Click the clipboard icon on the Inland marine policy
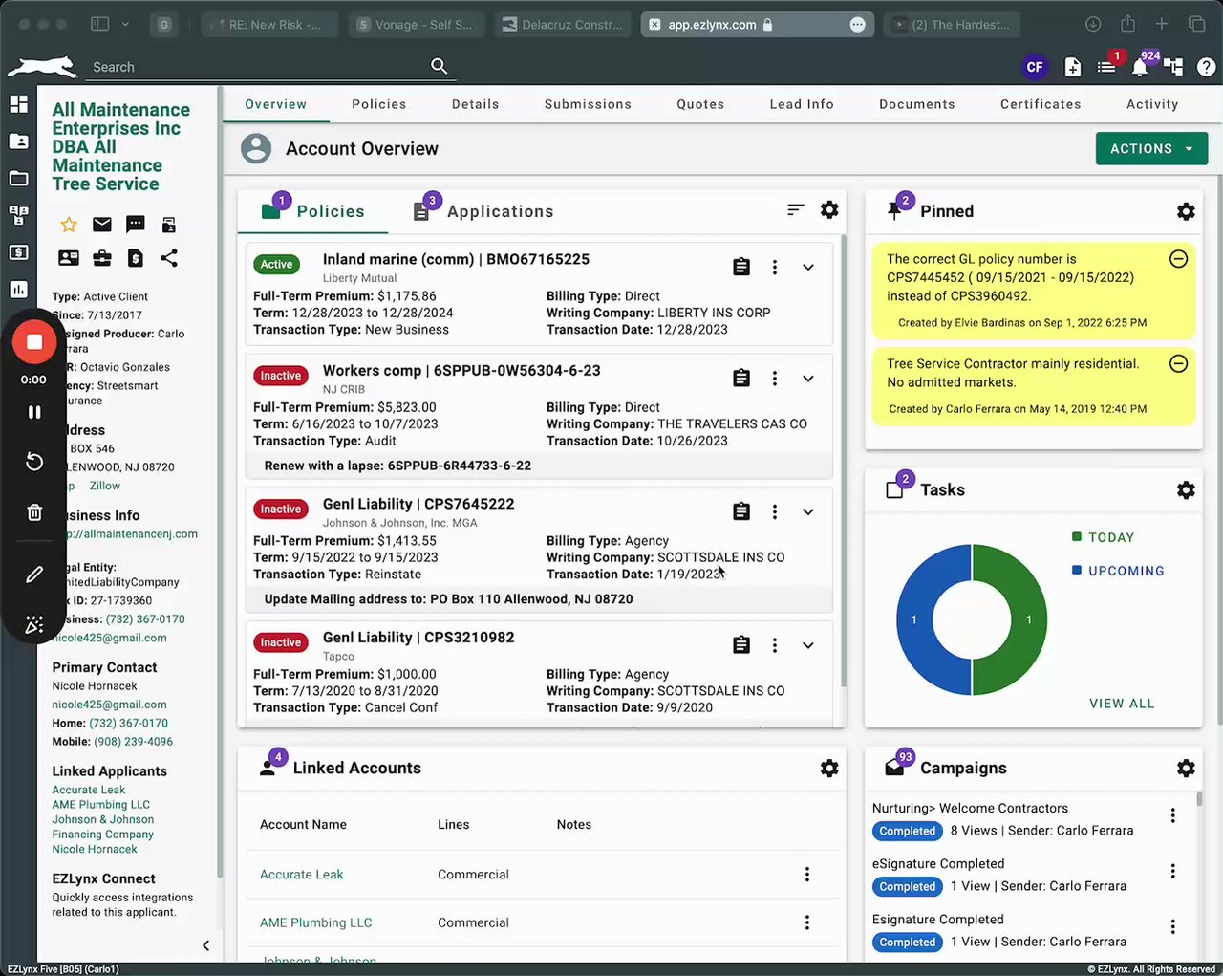Viewport: 1223px width, 976px height. 741,268
